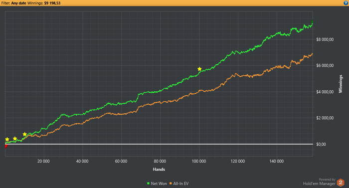Click the first yellow star marker near graph start
Screen dimensions: 349x188
[7, 139]
